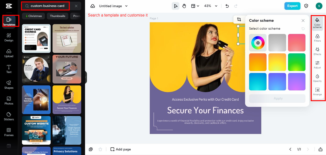This screenshot has height=155, width=326.
Task: Open the Effects panel icon
Action: (317, 51)
